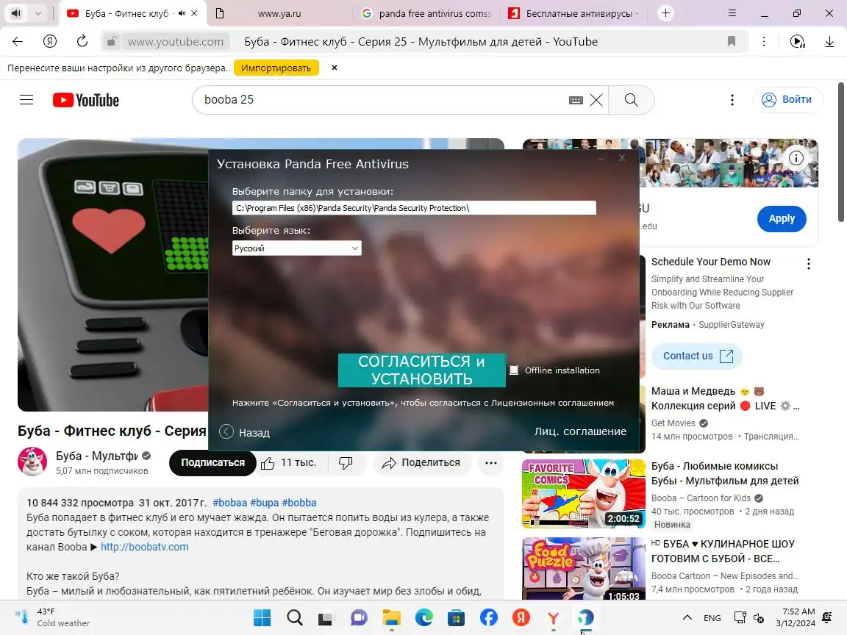
Task: Open the address bar three-dot menu
Action: (764, 42)
